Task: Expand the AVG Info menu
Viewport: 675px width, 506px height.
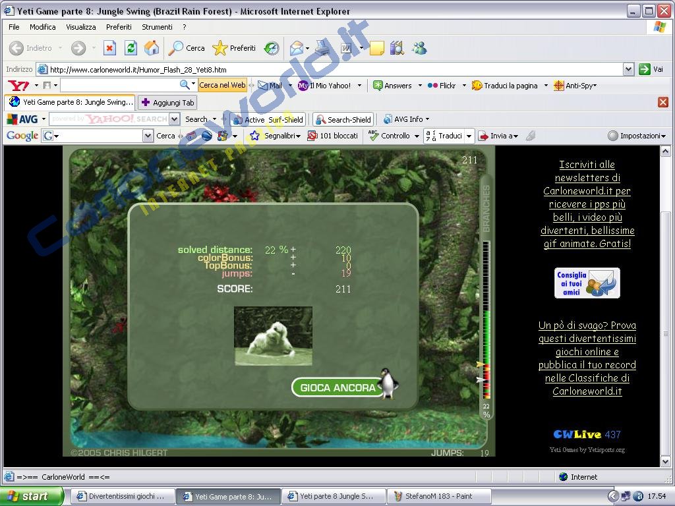Action: coord(427,119)
